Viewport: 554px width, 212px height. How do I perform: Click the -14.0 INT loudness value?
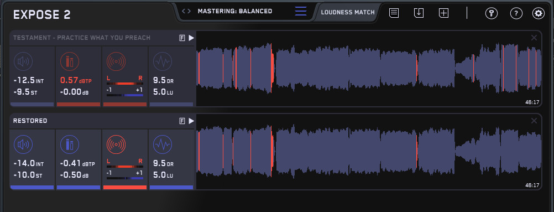[x=29, y=163]
